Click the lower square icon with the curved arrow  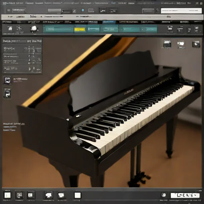[x=7, y=93]
